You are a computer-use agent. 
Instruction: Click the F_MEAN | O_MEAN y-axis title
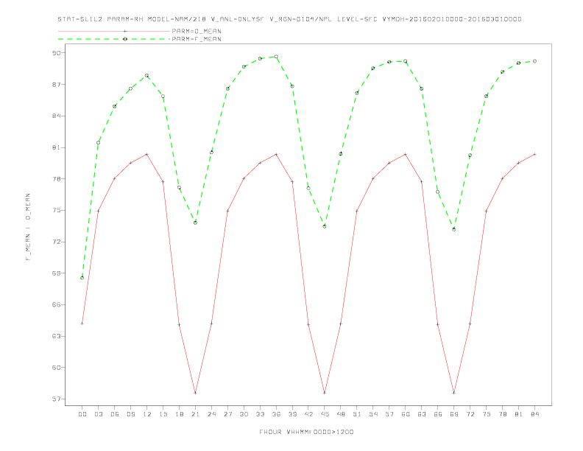tap(28, 227)
